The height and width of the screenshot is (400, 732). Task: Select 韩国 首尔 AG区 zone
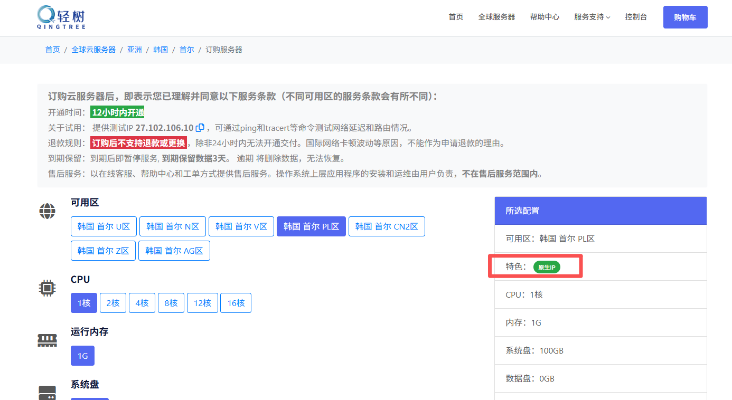(174, 251)
